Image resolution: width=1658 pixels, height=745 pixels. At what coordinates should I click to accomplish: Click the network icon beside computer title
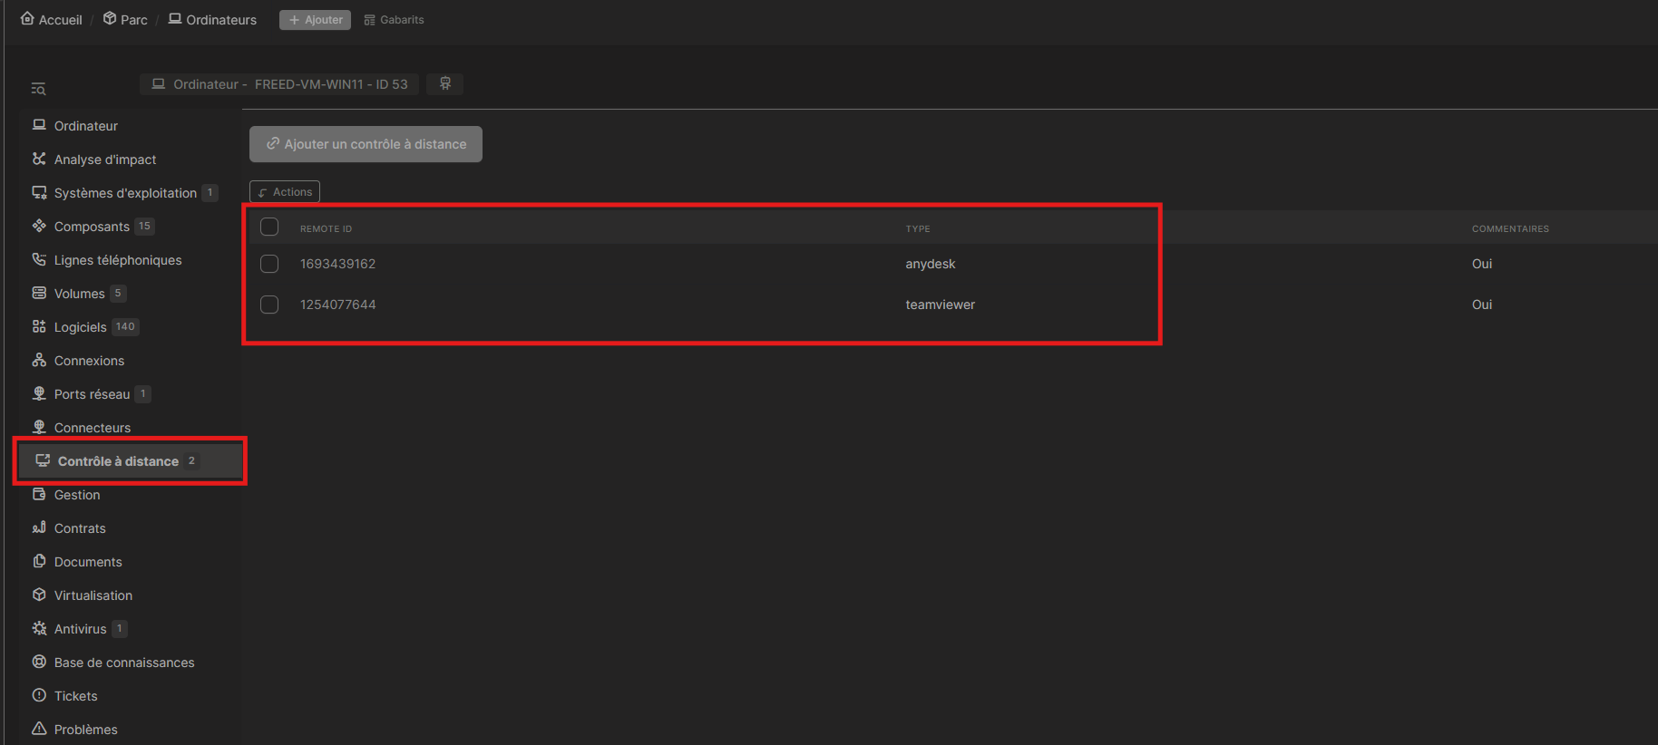pos(445,83)
